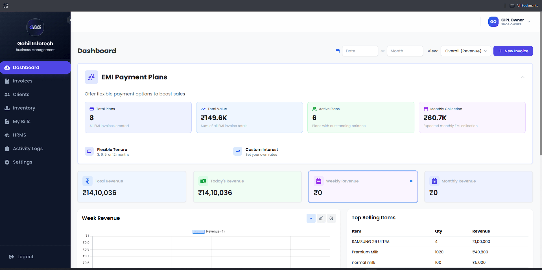The image size is (542, 270).
Task: Click the cash icon on Today's Revenue
Action: tap(203, 181)
